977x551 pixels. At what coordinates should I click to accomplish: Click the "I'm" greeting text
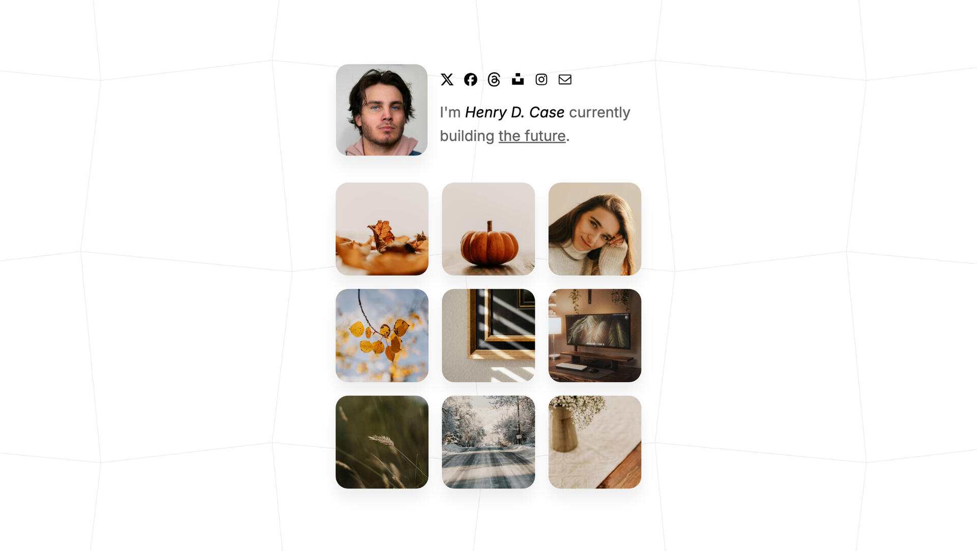click(x=450, y=112)
